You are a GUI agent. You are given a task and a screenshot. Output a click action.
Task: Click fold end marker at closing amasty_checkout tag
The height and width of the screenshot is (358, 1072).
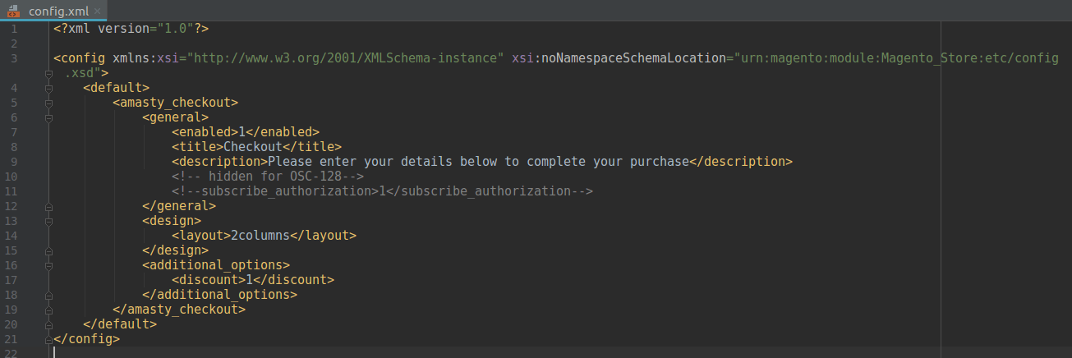48,310
